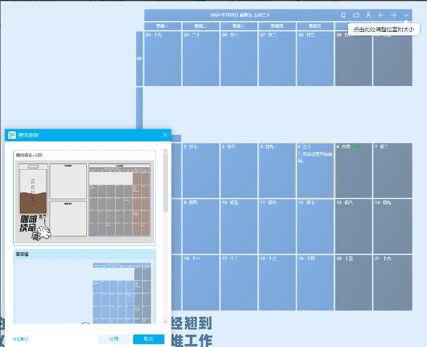
Task: Select the 20 十五 day cell
Action: (x=353, y=283)
